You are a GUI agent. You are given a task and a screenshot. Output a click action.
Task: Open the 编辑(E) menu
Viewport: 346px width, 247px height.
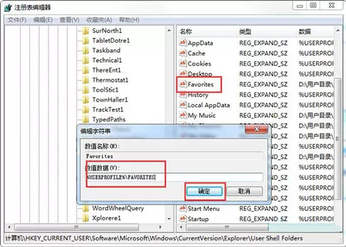click(x=43, y=20)
